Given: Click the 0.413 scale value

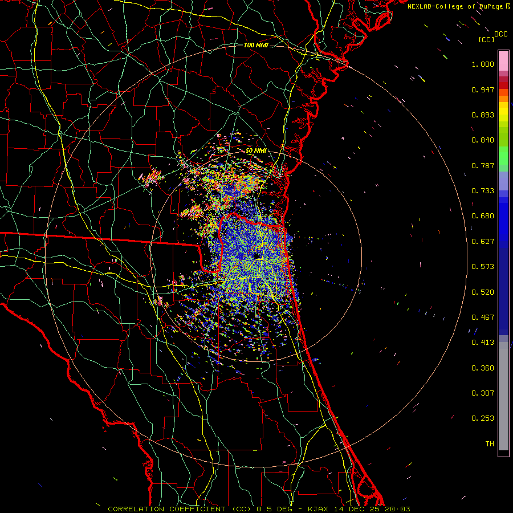Looking at the screenshot, I should pos(483,343).
